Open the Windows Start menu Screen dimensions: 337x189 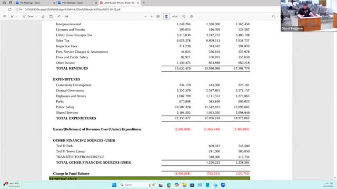click(114, 185)
